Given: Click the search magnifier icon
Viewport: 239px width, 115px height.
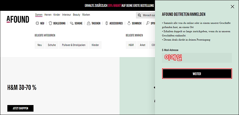Looking at the screenshot, I should point(139,15).
